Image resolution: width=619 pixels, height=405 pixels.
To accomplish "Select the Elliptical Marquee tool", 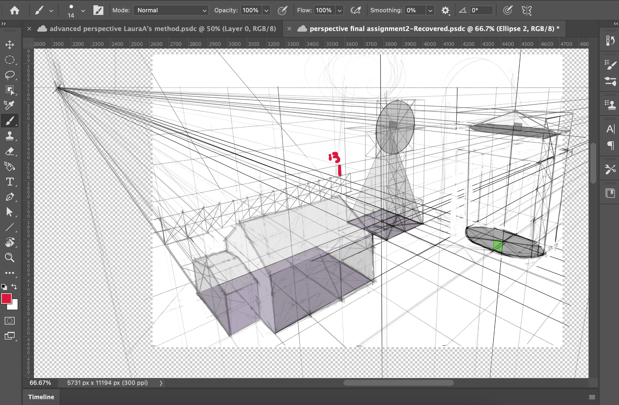I will click(x=10, y=60).
